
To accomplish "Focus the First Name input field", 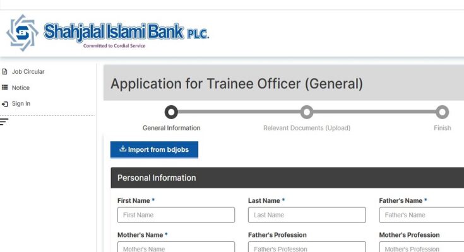I will click(175, 215).
